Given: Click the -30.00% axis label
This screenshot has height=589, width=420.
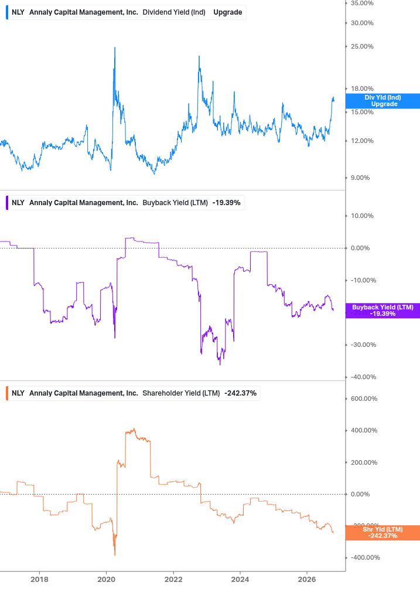Looking at the screenshot, I should click(x=363, y=345).
